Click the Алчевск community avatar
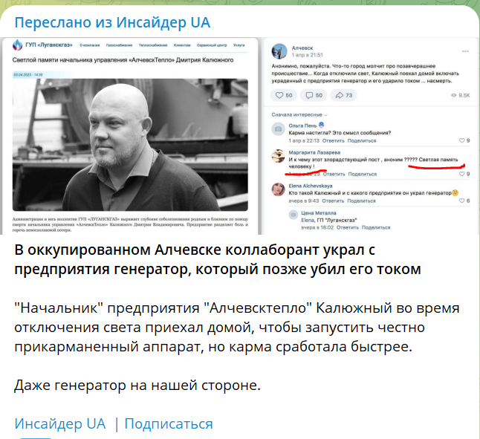480x439 pixels. pos(279,51)
